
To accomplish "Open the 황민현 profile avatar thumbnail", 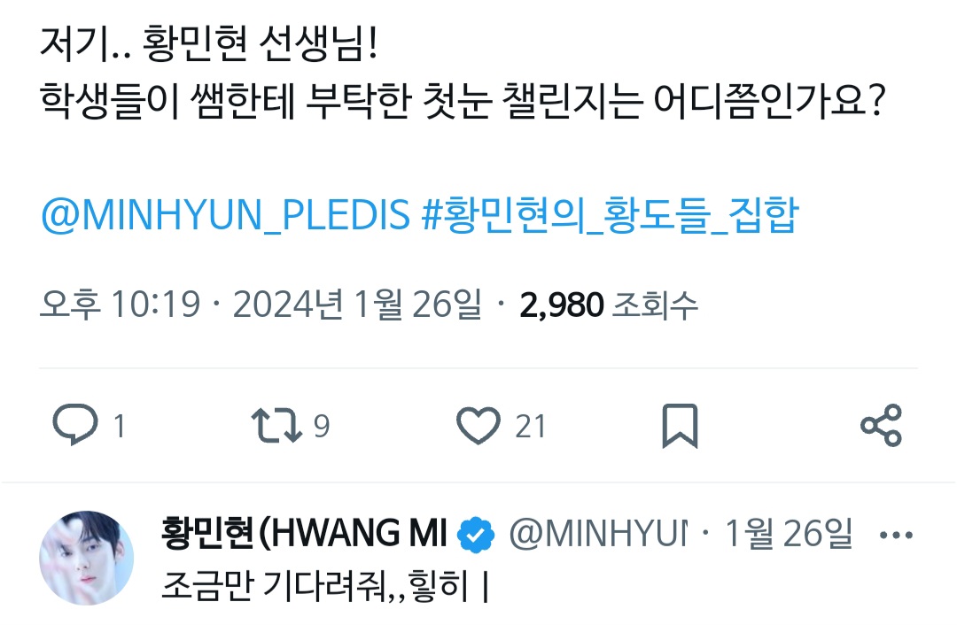I will pos(86,558).
